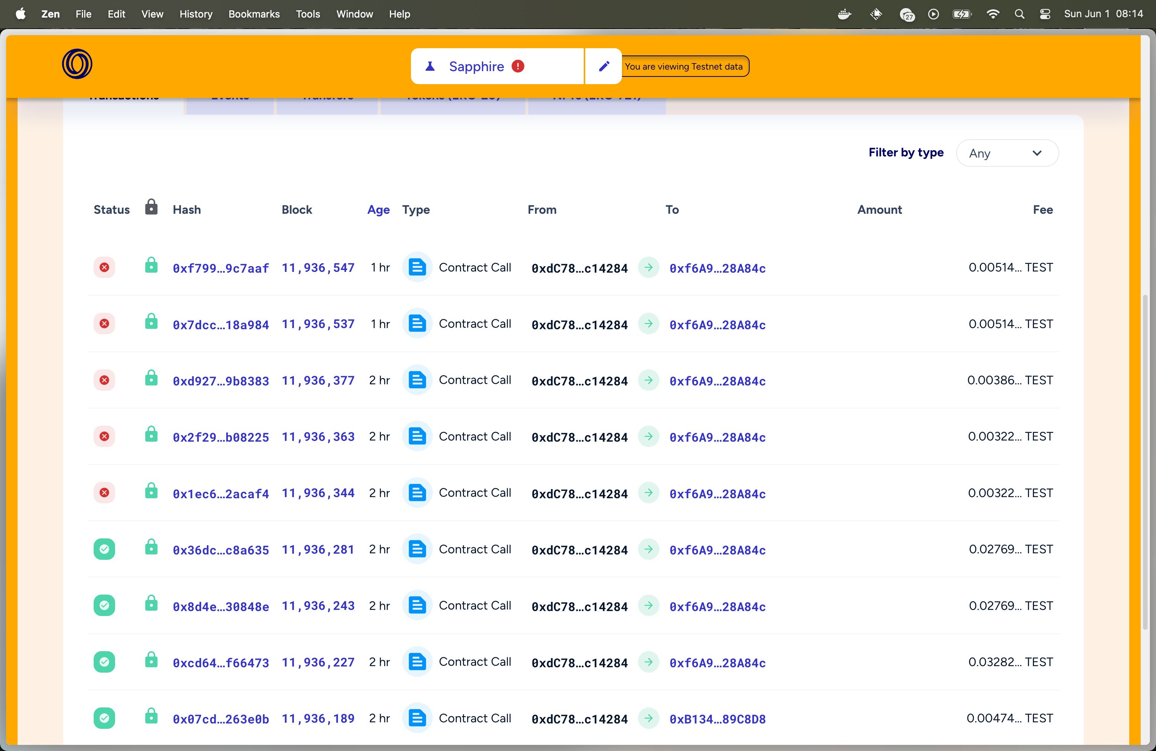The height and width of the screenshot is (751, 1156).
Task: Click arrow icon in 0x07cd...263e0b row
Action: click(648, 718)
